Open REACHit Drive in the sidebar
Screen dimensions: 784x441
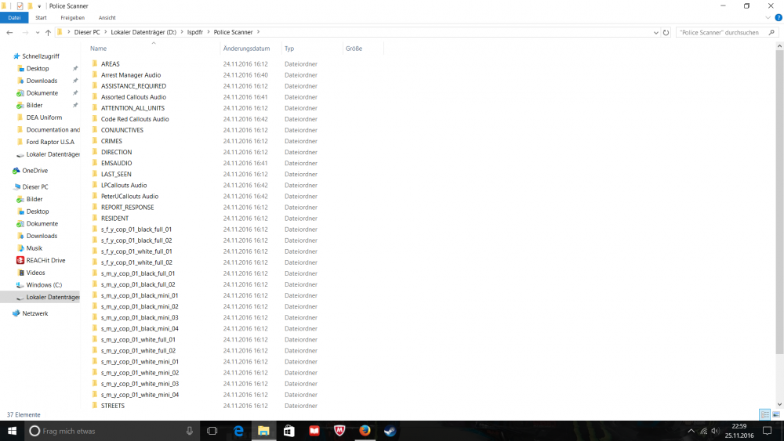point(45,260)
